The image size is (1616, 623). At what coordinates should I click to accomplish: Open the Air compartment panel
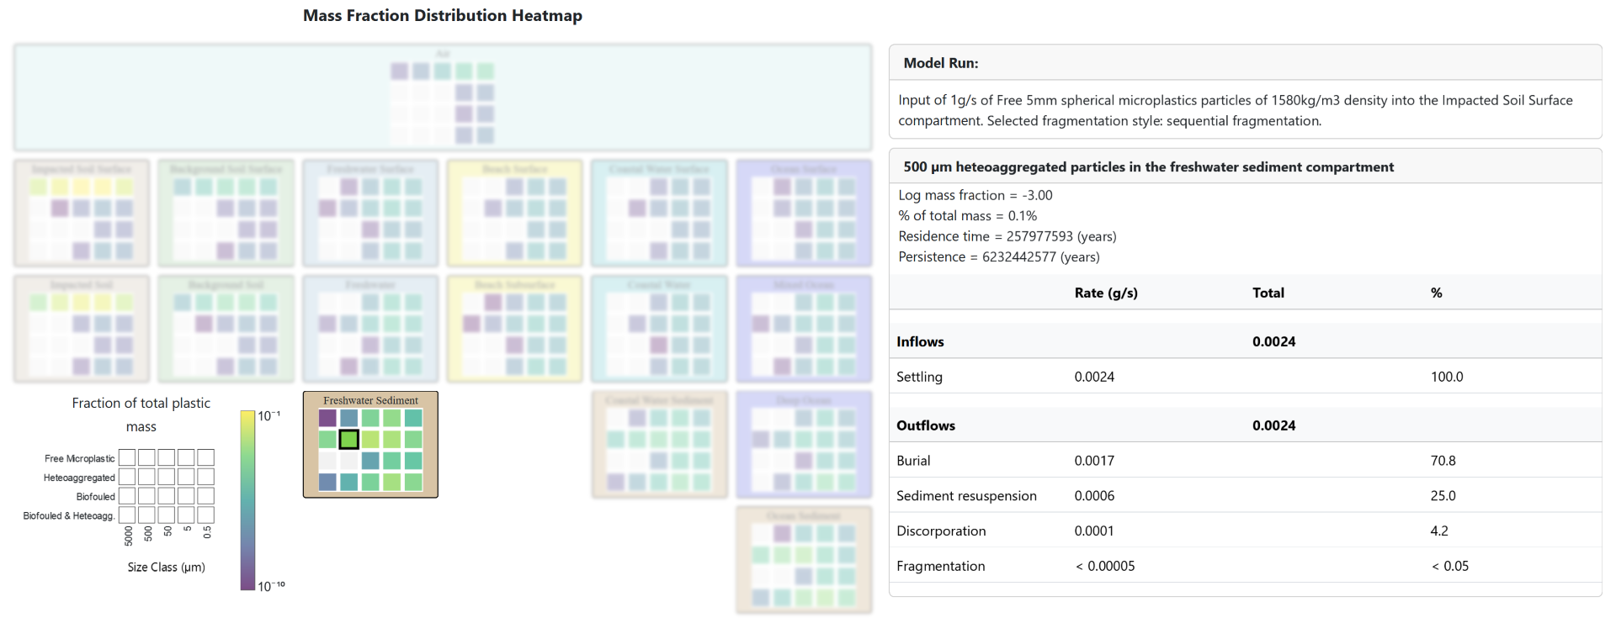(x=443, y=98)
